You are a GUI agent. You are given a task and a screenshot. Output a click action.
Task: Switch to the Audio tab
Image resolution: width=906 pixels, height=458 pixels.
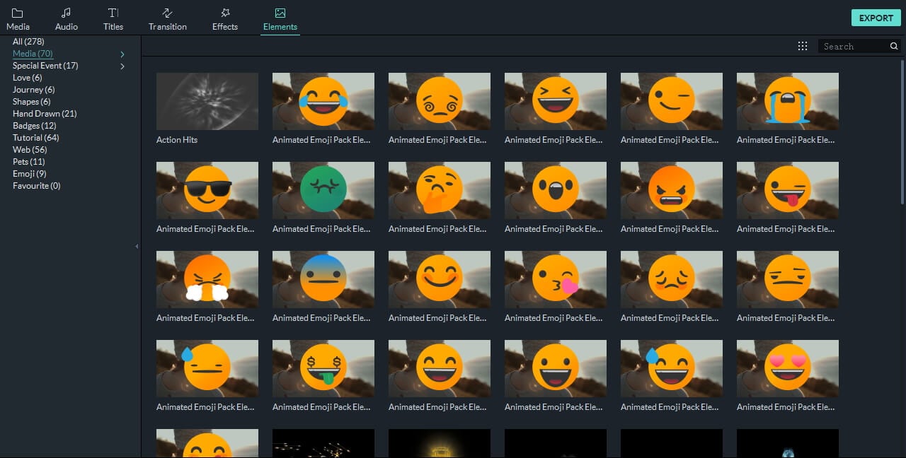(67, 20)
